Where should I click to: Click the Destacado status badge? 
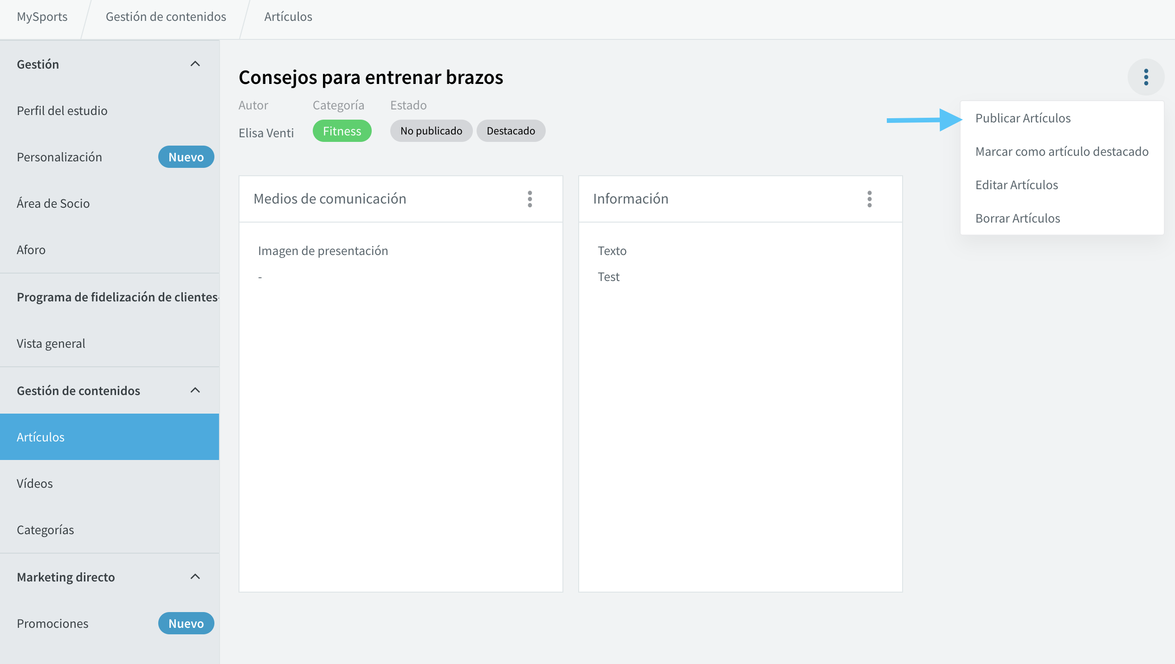[x=511, y=131]
